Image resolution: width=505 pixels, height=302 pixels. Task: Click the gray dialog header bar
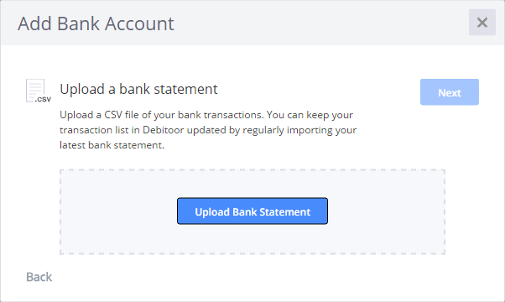click(x=252, y=23)
